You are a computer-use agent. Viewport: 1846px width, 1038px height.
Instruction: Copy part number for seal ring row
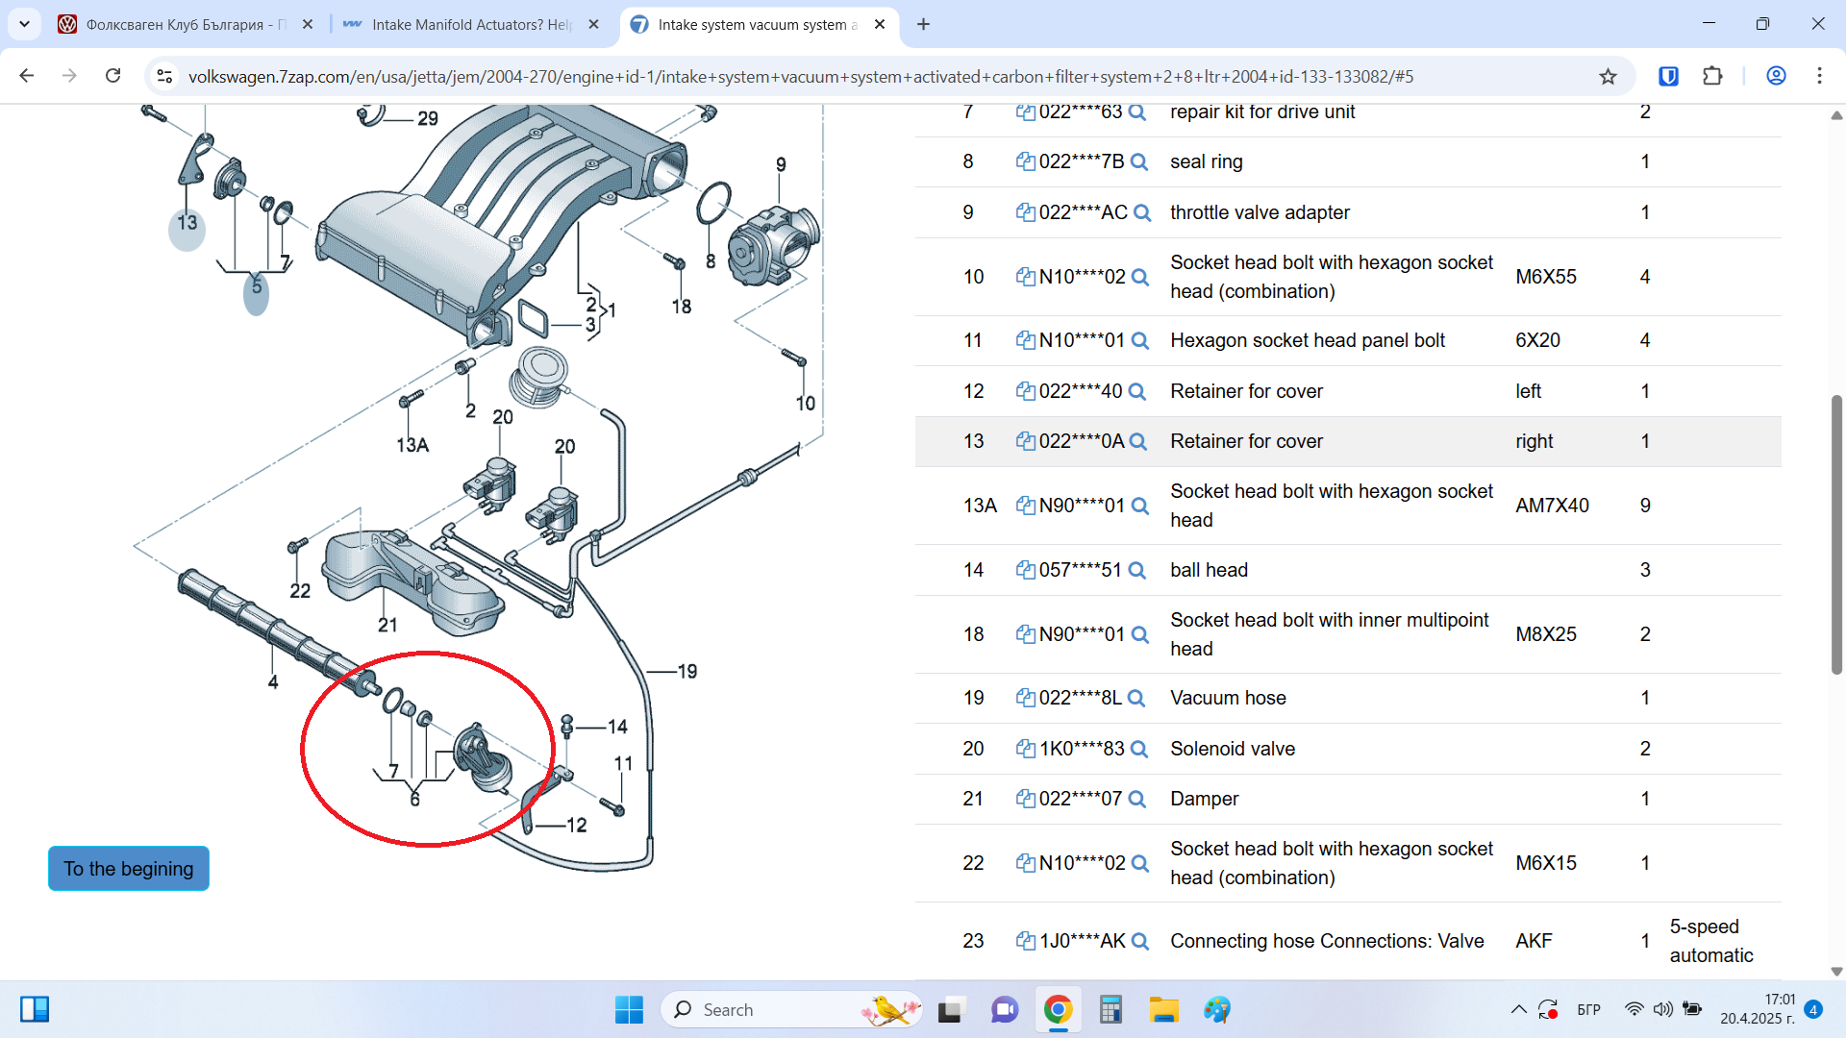click(1025, 161)
